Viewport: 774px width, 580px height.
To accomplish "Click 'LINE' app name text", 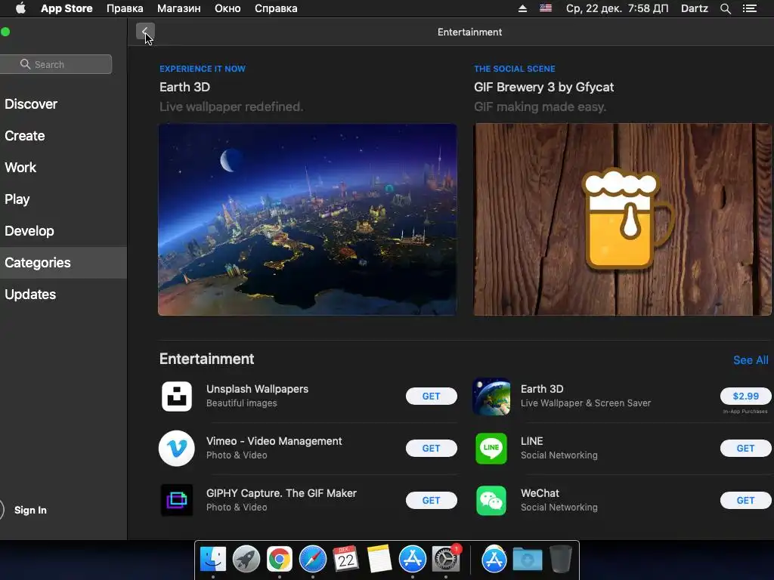I will (531, 441).
